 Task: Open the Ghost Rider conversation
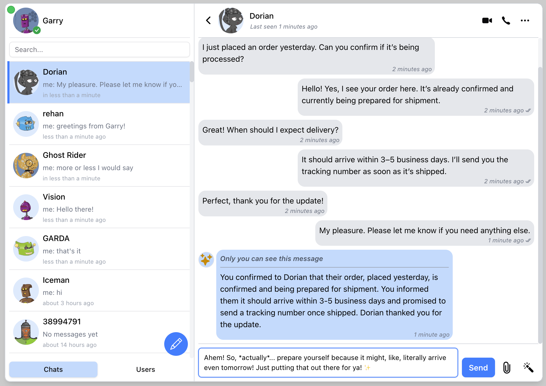(x=99, y=166)
